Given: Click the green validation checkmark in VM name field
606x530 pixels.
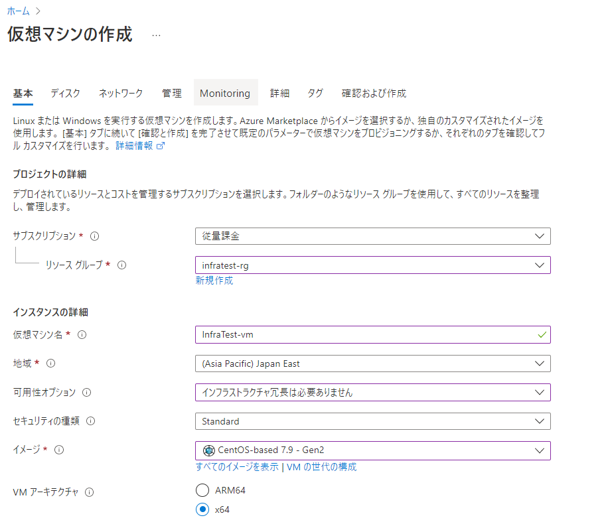Looking at the screenshot, I should pyautogui.click(x=542, y=334).
